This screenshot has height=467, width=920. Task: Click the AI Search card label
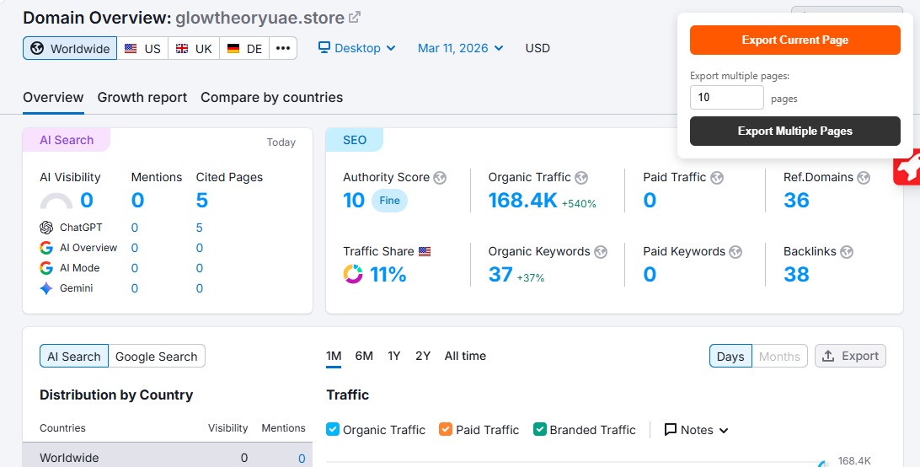[x=67, y=140]
